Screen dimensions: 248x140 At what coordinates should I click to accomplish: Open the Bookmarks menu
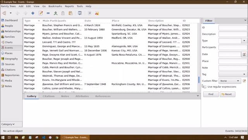point(55,6)
